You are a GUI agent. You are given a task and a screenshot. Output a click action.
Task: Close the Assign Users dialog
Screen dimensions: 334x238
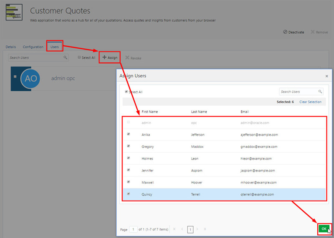coord(326,76)
